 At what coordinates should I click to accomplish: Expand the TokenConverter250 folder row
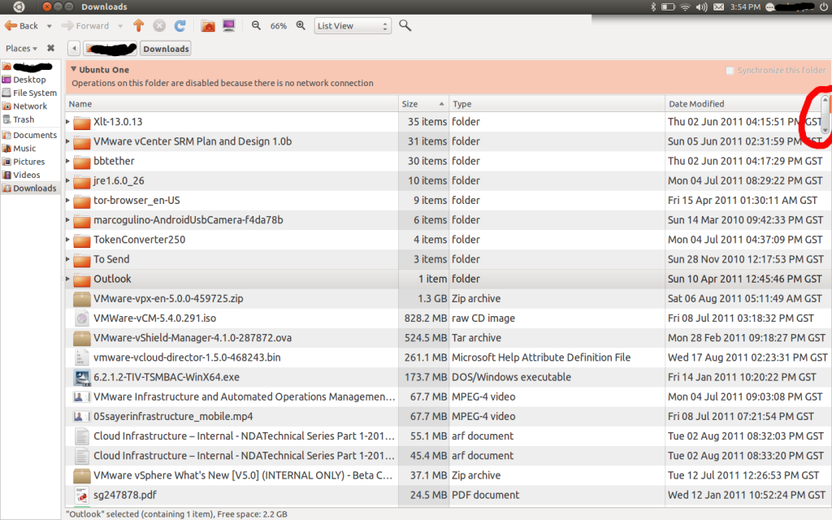tap(68, 240)
